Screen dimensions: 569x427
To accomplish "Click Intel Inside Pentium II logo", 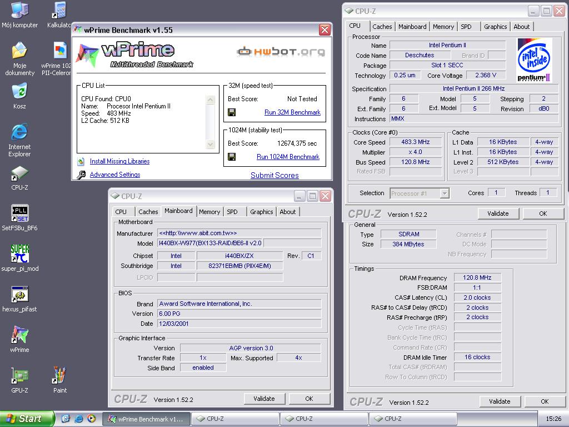I will (533, 60).
